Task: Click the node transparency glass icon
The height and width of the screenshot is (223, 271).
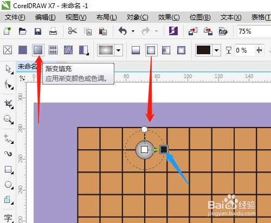Action: click(229, 50)
